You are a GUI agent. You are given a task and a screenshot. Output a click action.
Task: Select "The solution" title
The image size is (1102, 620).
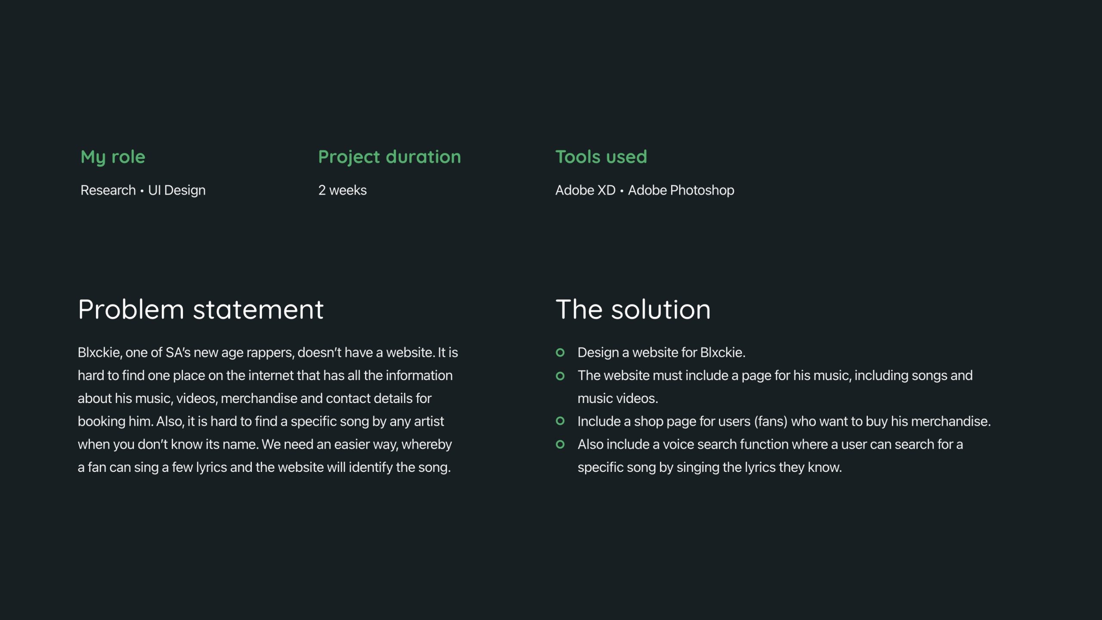tap(633, 309)
